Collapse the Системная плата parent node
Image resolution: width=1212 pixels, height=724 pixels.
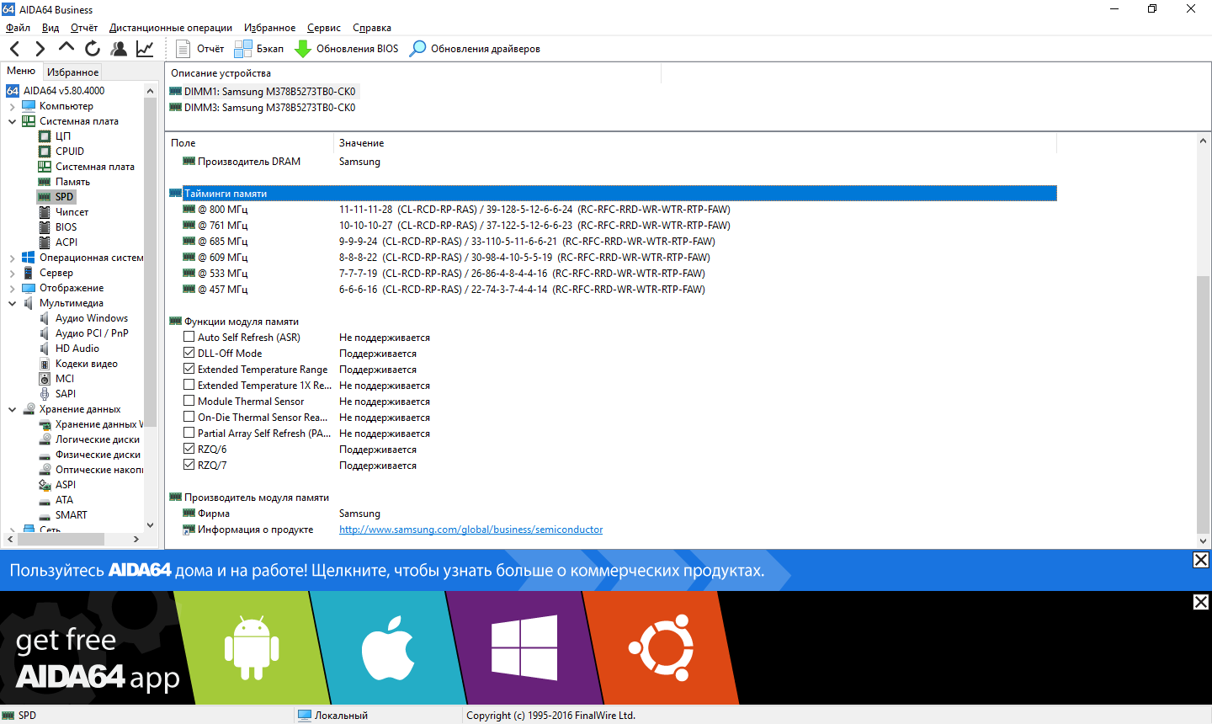pos(13,121)
